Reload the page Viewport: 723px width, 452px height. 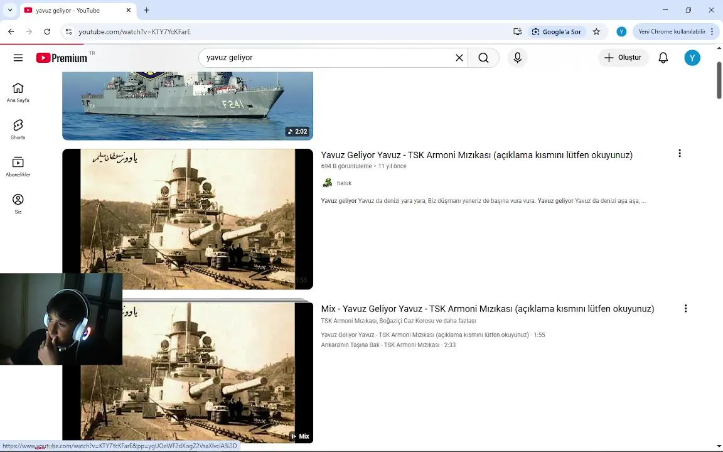pos(47,32)
